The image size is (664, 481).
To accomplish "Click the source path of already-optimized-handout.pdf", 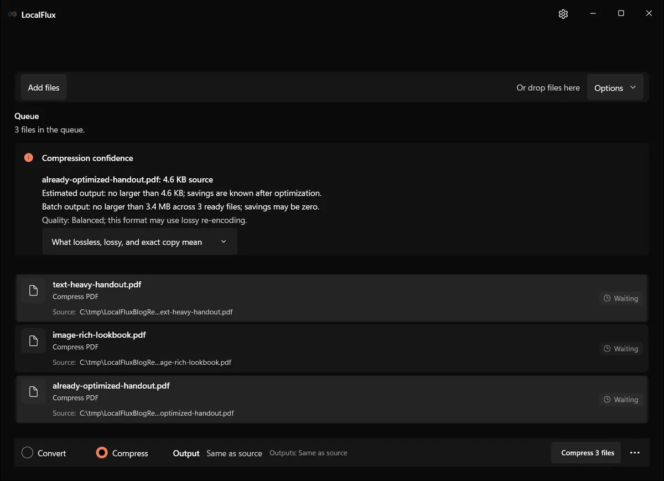I will click(157, 413).
